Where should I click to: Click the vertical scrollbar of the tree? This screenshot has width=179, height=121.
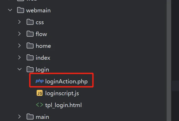coord(169,60)
